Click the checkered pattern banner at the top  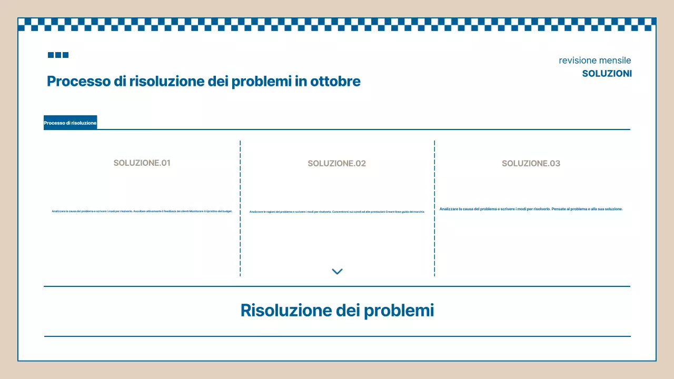pos(337,23)
